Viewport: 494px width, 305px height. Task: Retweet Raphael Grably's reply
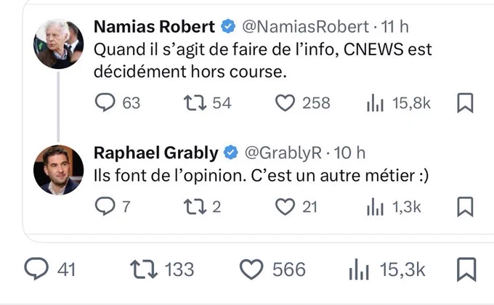(x=195, y=207)
